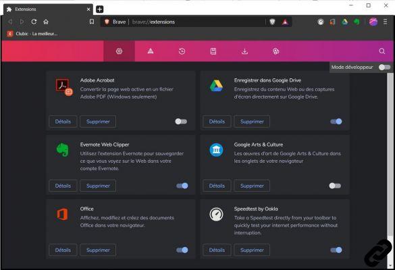The height and width of the screenshot is (270, 395).
Task: Open Speedtest extension in browser toolbar
Action: click(x=321, y=22)
